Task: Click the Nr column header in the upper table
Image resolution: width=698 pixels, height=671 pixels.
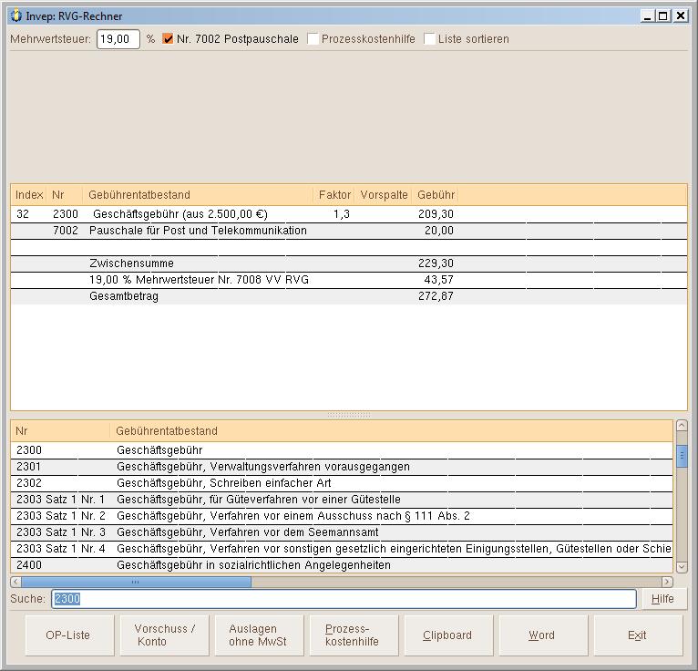Action: (64, 194)
